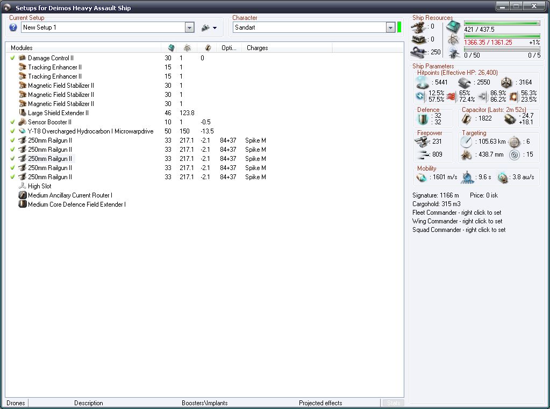Screen dimensions: 550x409
Task: Click the powergrid usage bar
Action: [502, 36]
